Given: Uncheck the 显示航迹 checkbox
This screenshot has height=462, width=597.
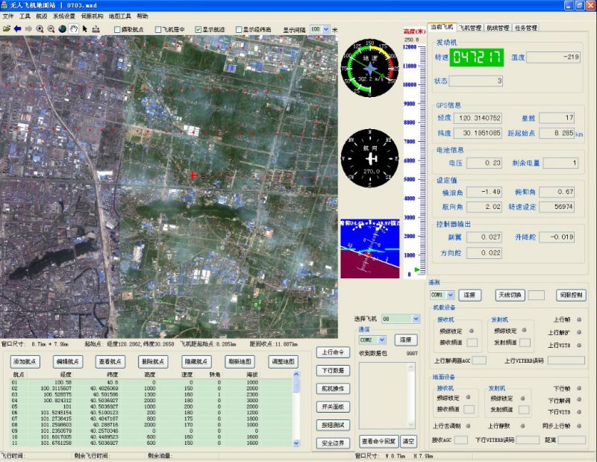Looking at the screenshot, I should (x=199, y=30).
